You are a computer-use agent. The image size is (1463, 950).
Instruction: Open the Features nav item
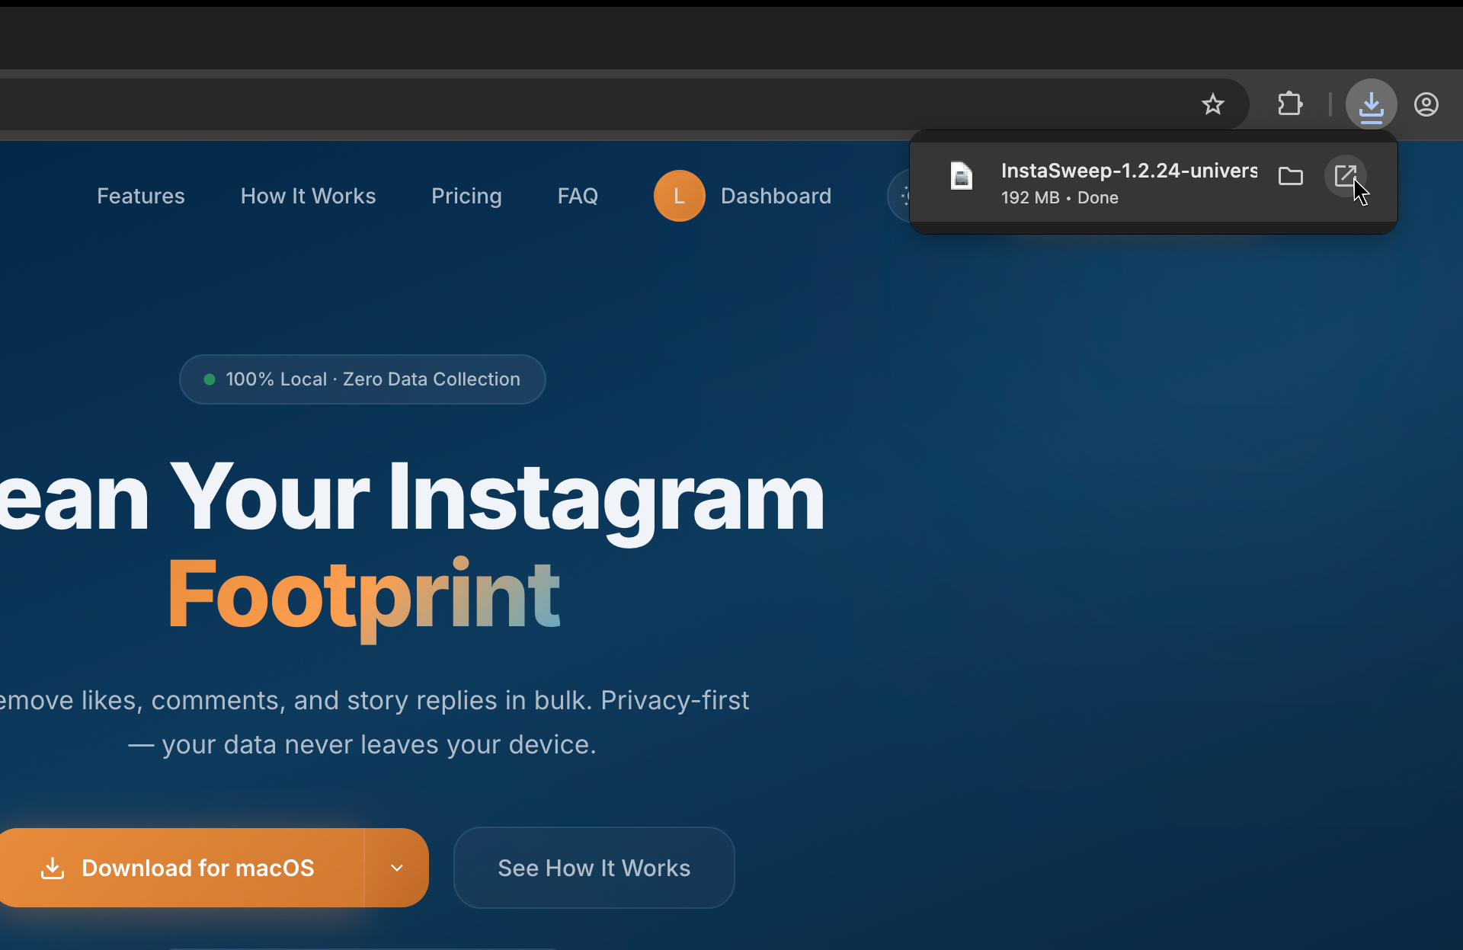click(141, 196)
